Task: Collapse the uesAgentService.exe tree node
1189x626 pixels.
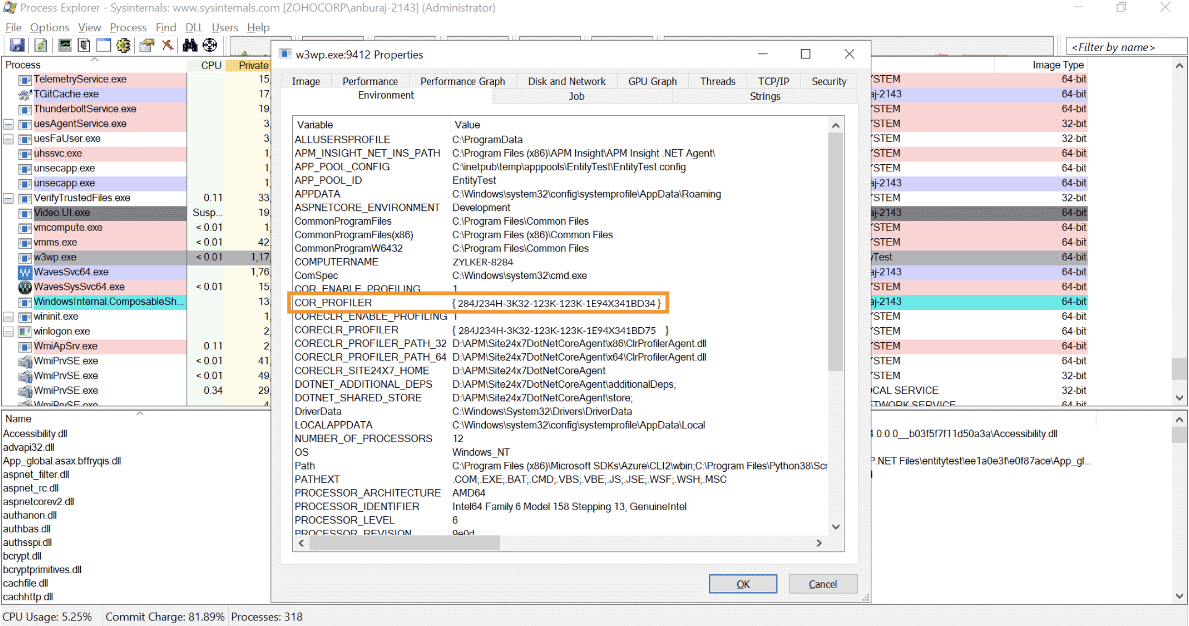Action: pyautogui.click(x=9, y=124)
